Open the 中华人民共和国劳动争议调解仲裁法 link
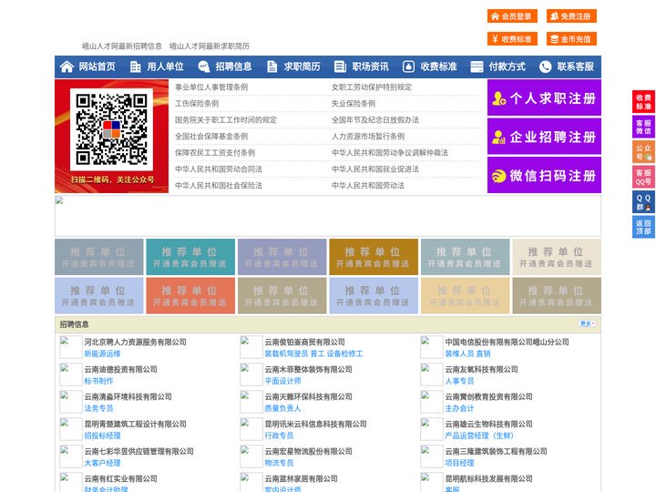656x492 pixels. click(x=390, y=152)
